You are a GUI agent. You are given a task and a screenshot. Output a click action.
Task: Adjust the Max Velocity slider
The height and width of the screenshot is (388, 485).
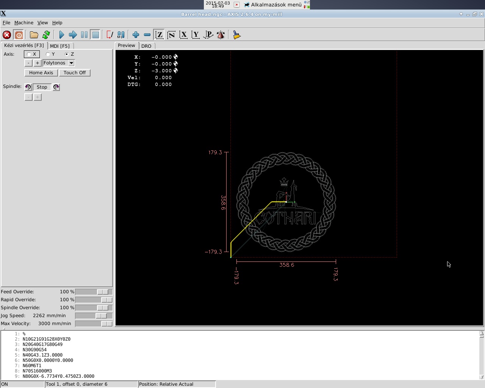click(94, 324)
